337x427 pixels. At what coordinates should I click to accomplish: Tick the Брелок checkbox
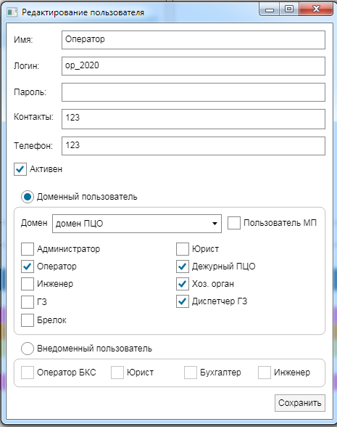click(x=28, y=320)
